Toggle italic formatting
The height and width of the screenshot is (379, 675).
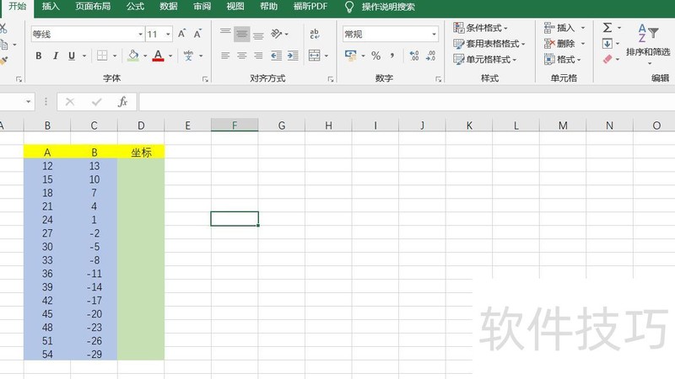coord(56,56)
